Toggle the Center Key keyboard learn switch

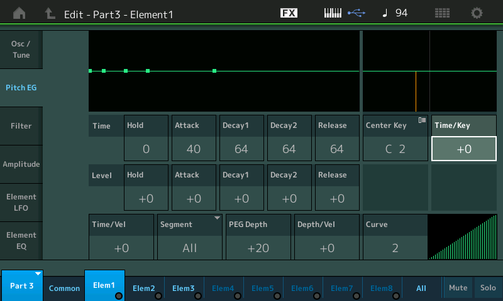(422, 120)
